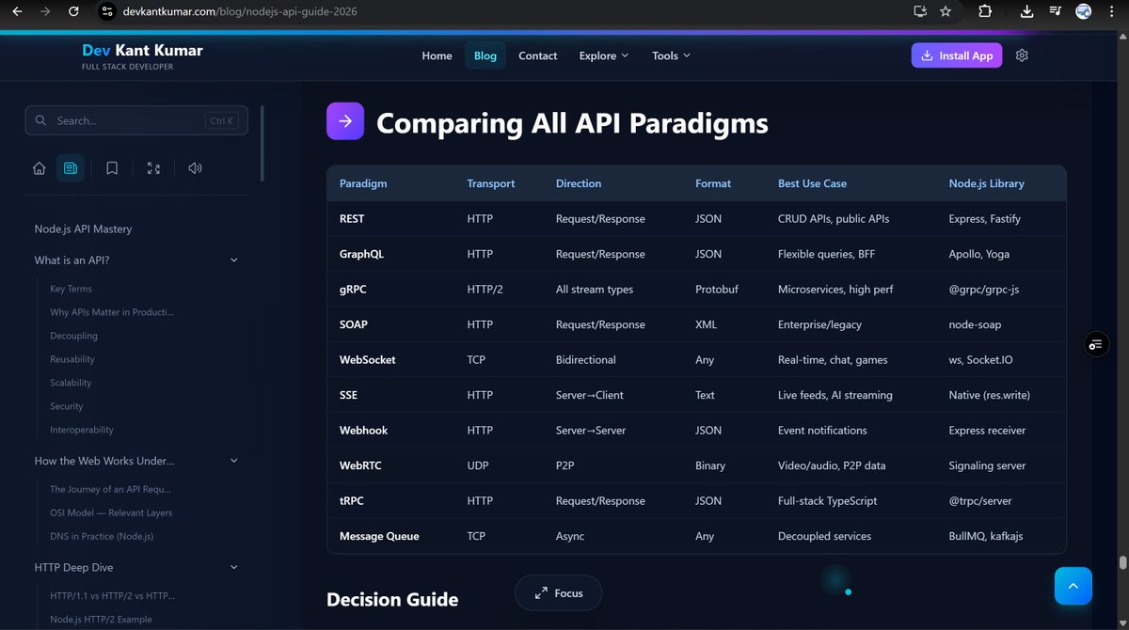The image size is (1129, 630).
Task: Go back with the browser back arrow
Action: pos(17,11)
